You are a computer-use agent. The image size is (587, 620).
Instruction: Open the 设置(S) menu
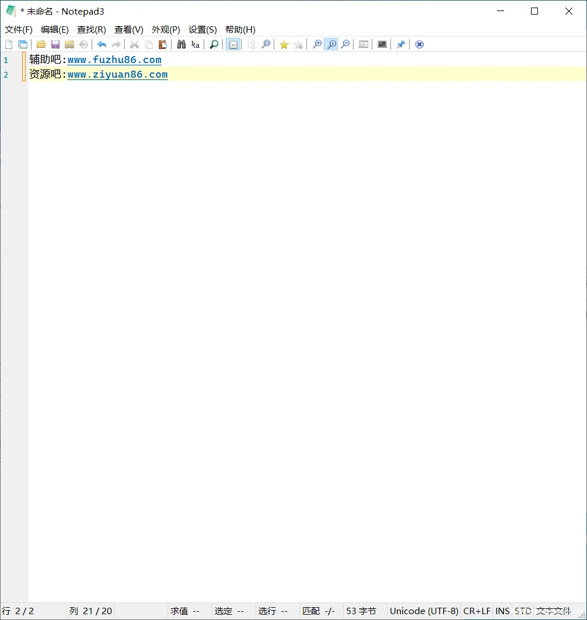point(202,30)
